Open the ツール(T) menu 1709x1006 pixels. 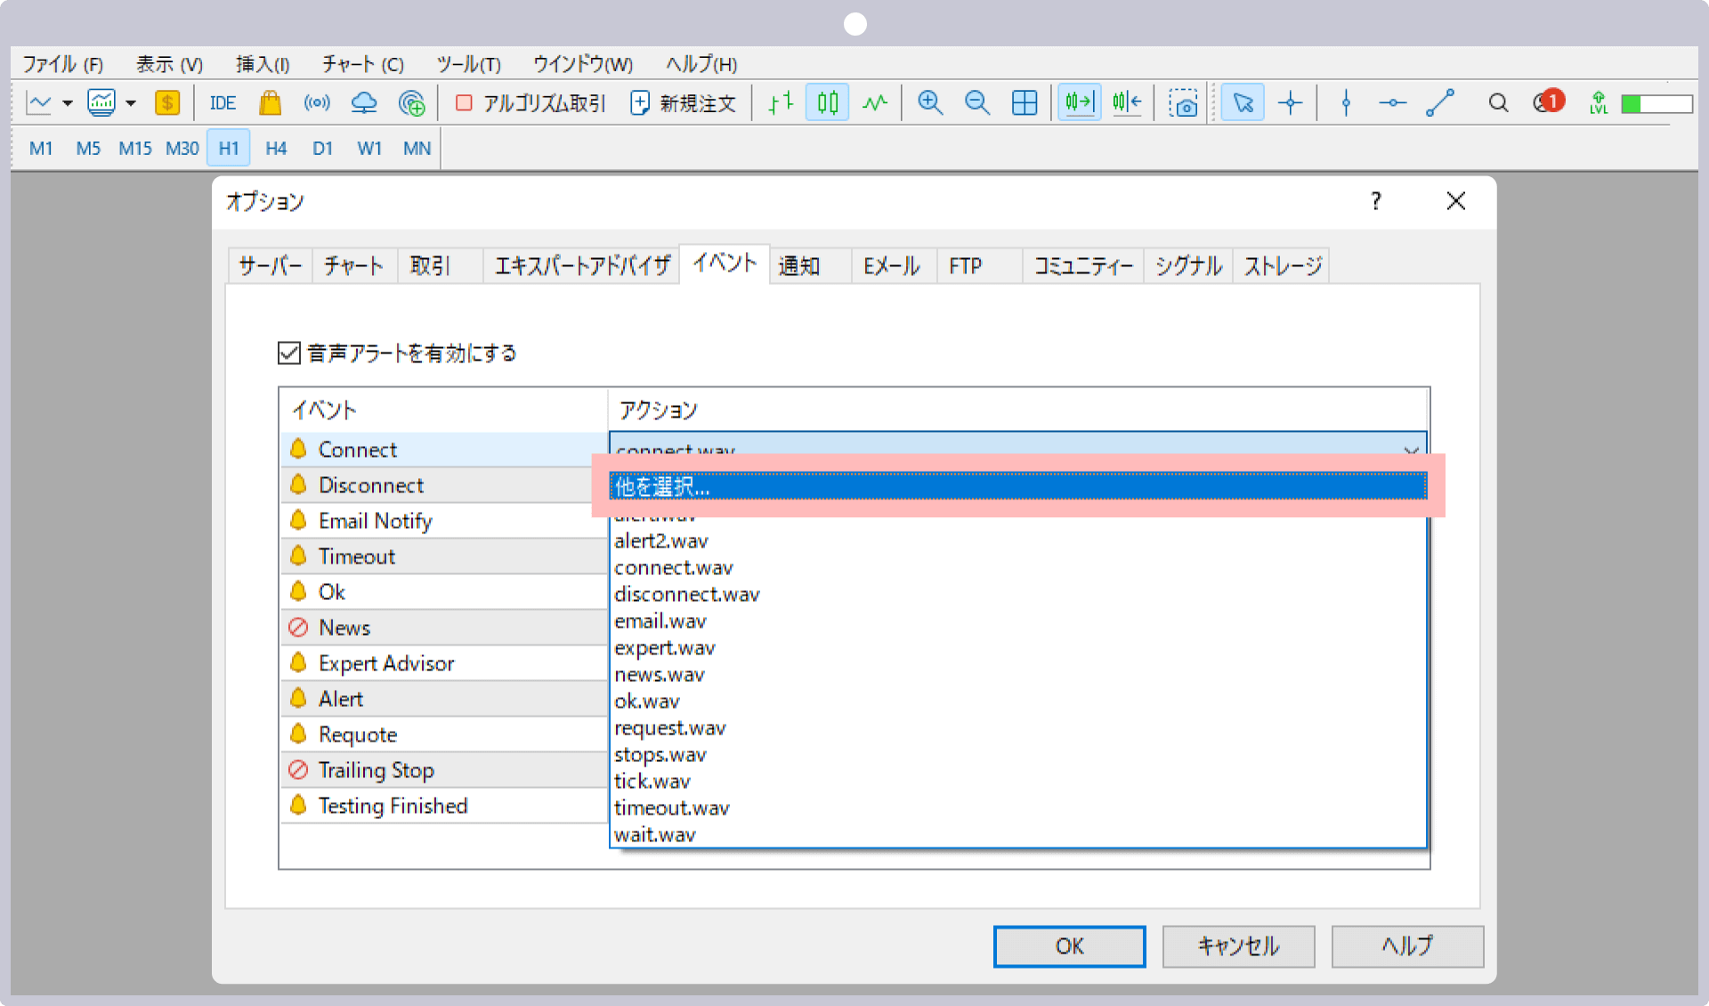tap(468, 64)
